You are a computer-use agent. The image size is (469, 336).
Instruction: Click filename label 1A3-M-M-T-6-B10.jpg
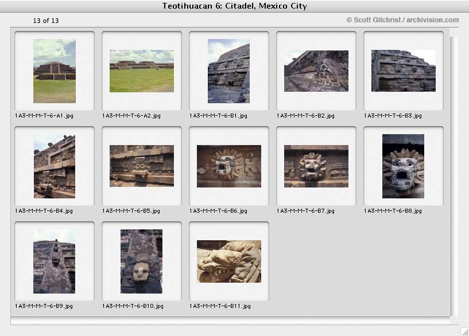click(x=133, y=306)
